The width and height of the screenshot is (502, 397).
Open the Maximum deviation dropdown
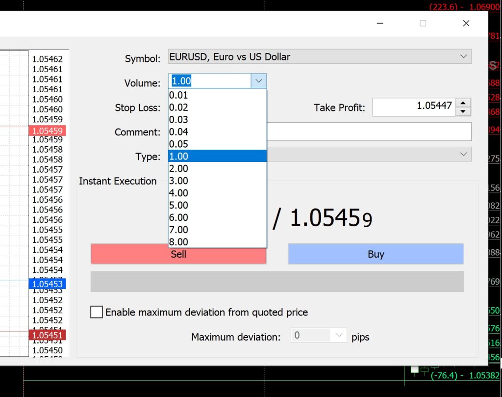click(339, 335)
